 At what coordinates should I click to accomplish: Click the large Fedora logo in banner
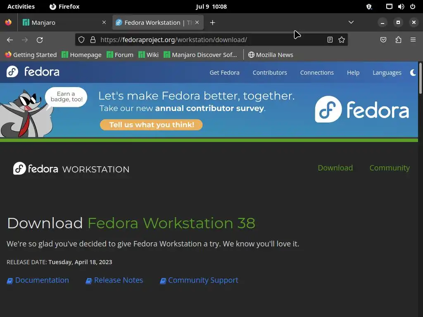click(x=362, y=109)
